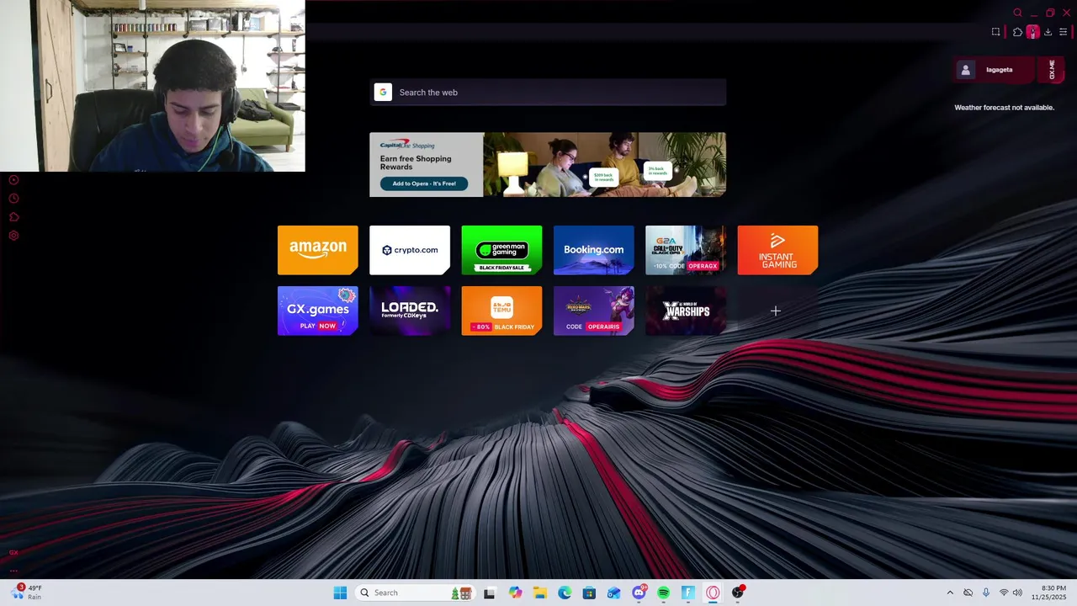Open the lagageta profile button
The height and width of the screenshot is (606, 1077).
[994, 70]
